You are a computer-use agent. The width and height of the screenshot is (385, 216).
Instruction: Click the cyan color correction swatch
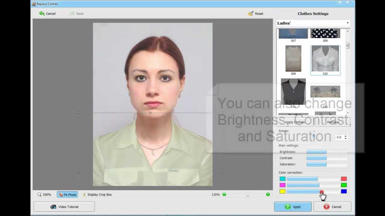click(x=282, y=179)
